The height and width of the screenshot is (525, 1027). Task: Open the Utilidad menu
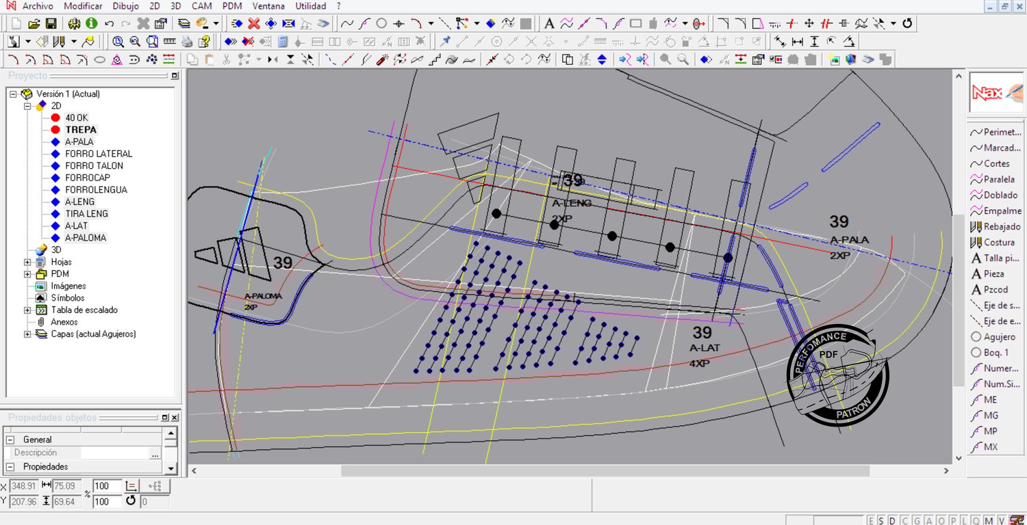(x=310, y=6)
